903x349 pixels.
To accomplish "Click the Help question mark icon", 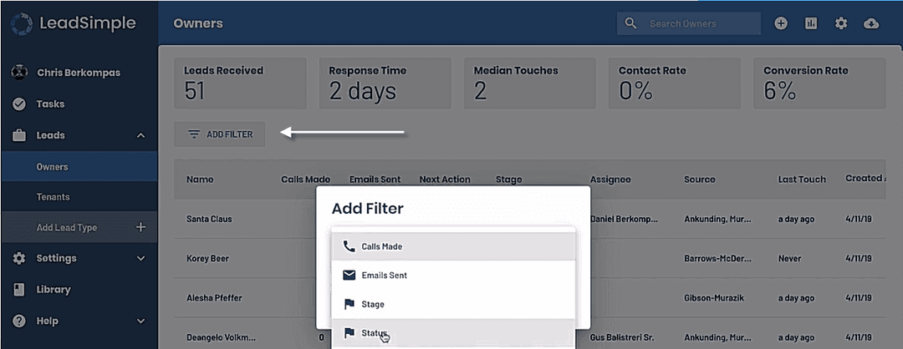I will pyautogui.click(x=19, y=321).
